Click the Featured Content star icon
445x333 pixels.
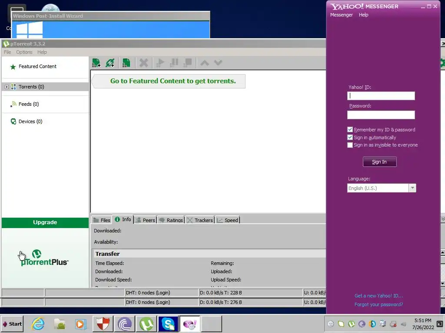coord(13,67)
